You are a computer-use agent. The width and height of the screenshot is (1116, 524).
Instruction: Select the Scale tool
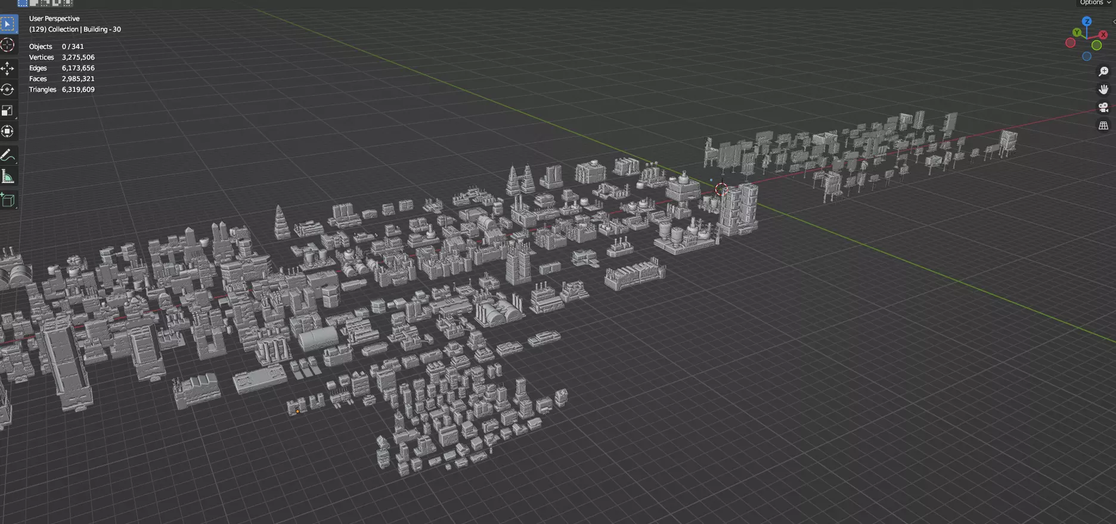point(8,110)
